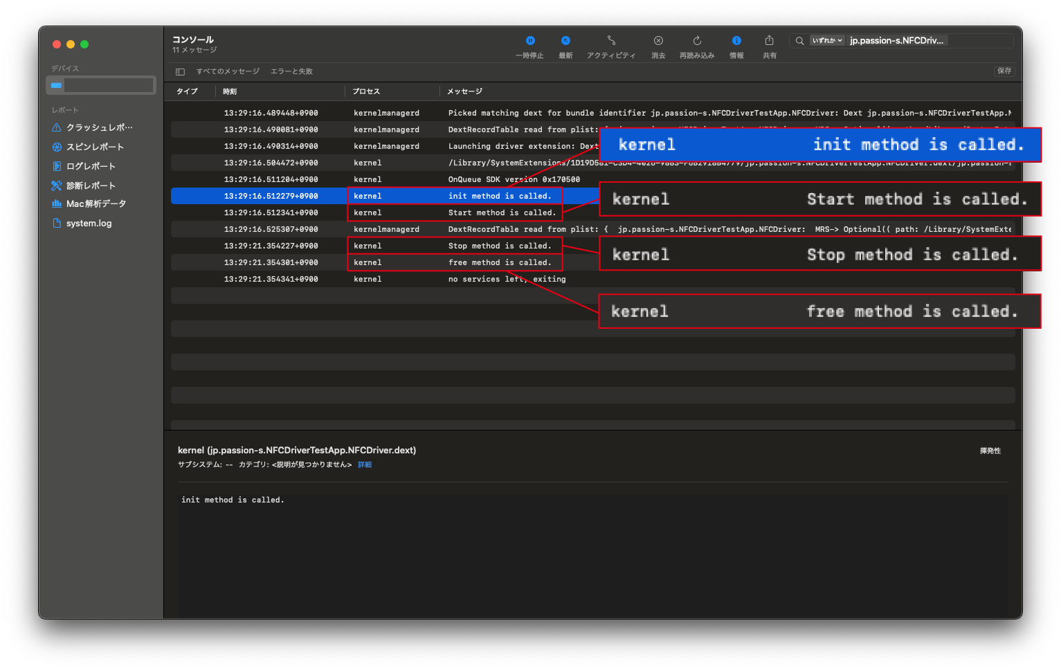
Task: Toggle the 情報 info pane button
Action: pyautogui.click(x=736, y=42)
